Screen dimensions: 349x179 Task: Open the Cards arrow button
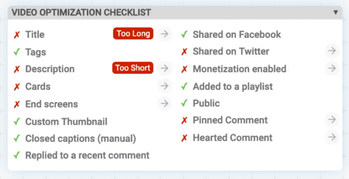point(165,86)
